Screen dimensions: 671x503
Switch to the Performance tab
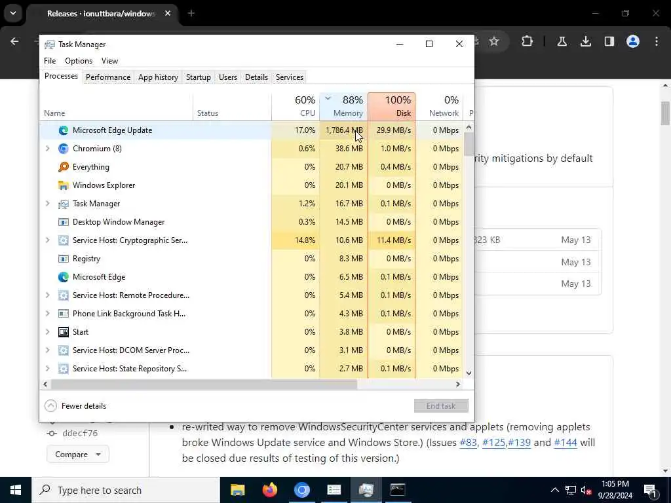[108, 77]
